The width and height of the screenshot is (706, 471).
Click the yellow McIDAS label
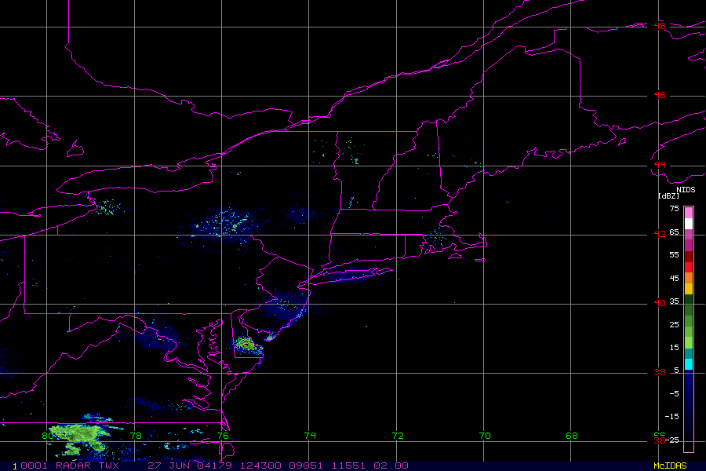(x=670, y=466)
